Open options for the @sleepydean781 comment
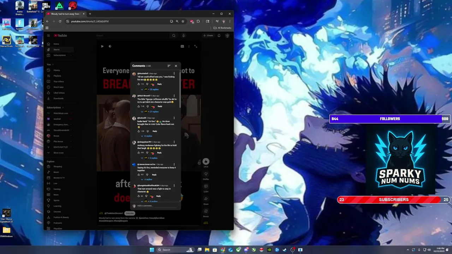 point(174,142)
